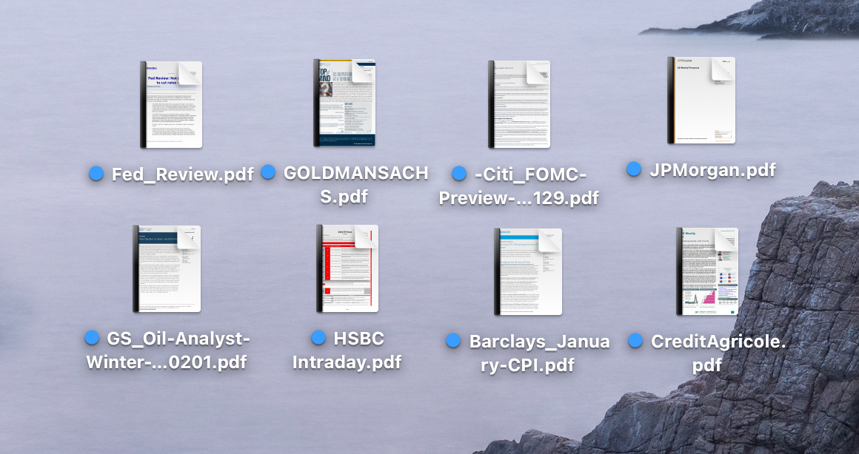This screenshot has width=859, height=454.
Task: Click the GOLDMANSACHS.pdf filename text
Action: tap(355, 185)
